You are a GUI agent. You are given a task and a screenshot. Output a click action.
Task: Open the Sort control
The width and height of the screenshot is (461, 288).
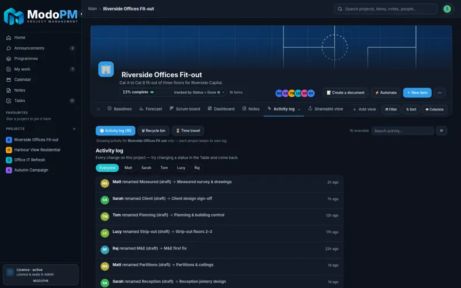pyautogui.click(x=411, y=109)
